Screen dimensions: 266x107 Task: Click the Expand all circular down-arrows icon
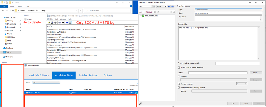click(x=158, y=12)
